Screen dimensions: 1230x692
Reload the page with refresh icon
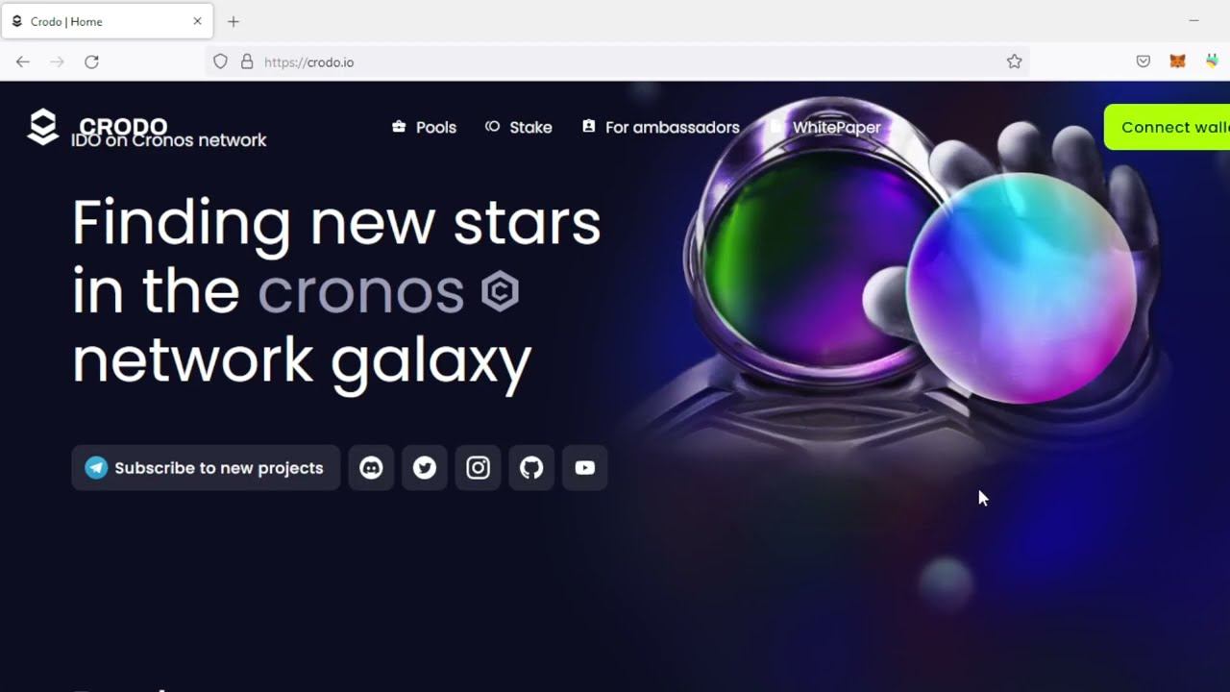pyautogui.click(x=91, y=62)
